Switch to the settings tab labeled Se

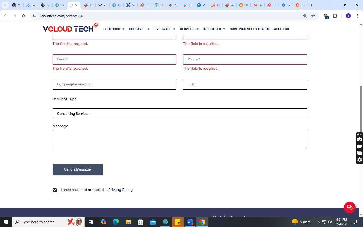pyautogui.click(x=286, y=5)
